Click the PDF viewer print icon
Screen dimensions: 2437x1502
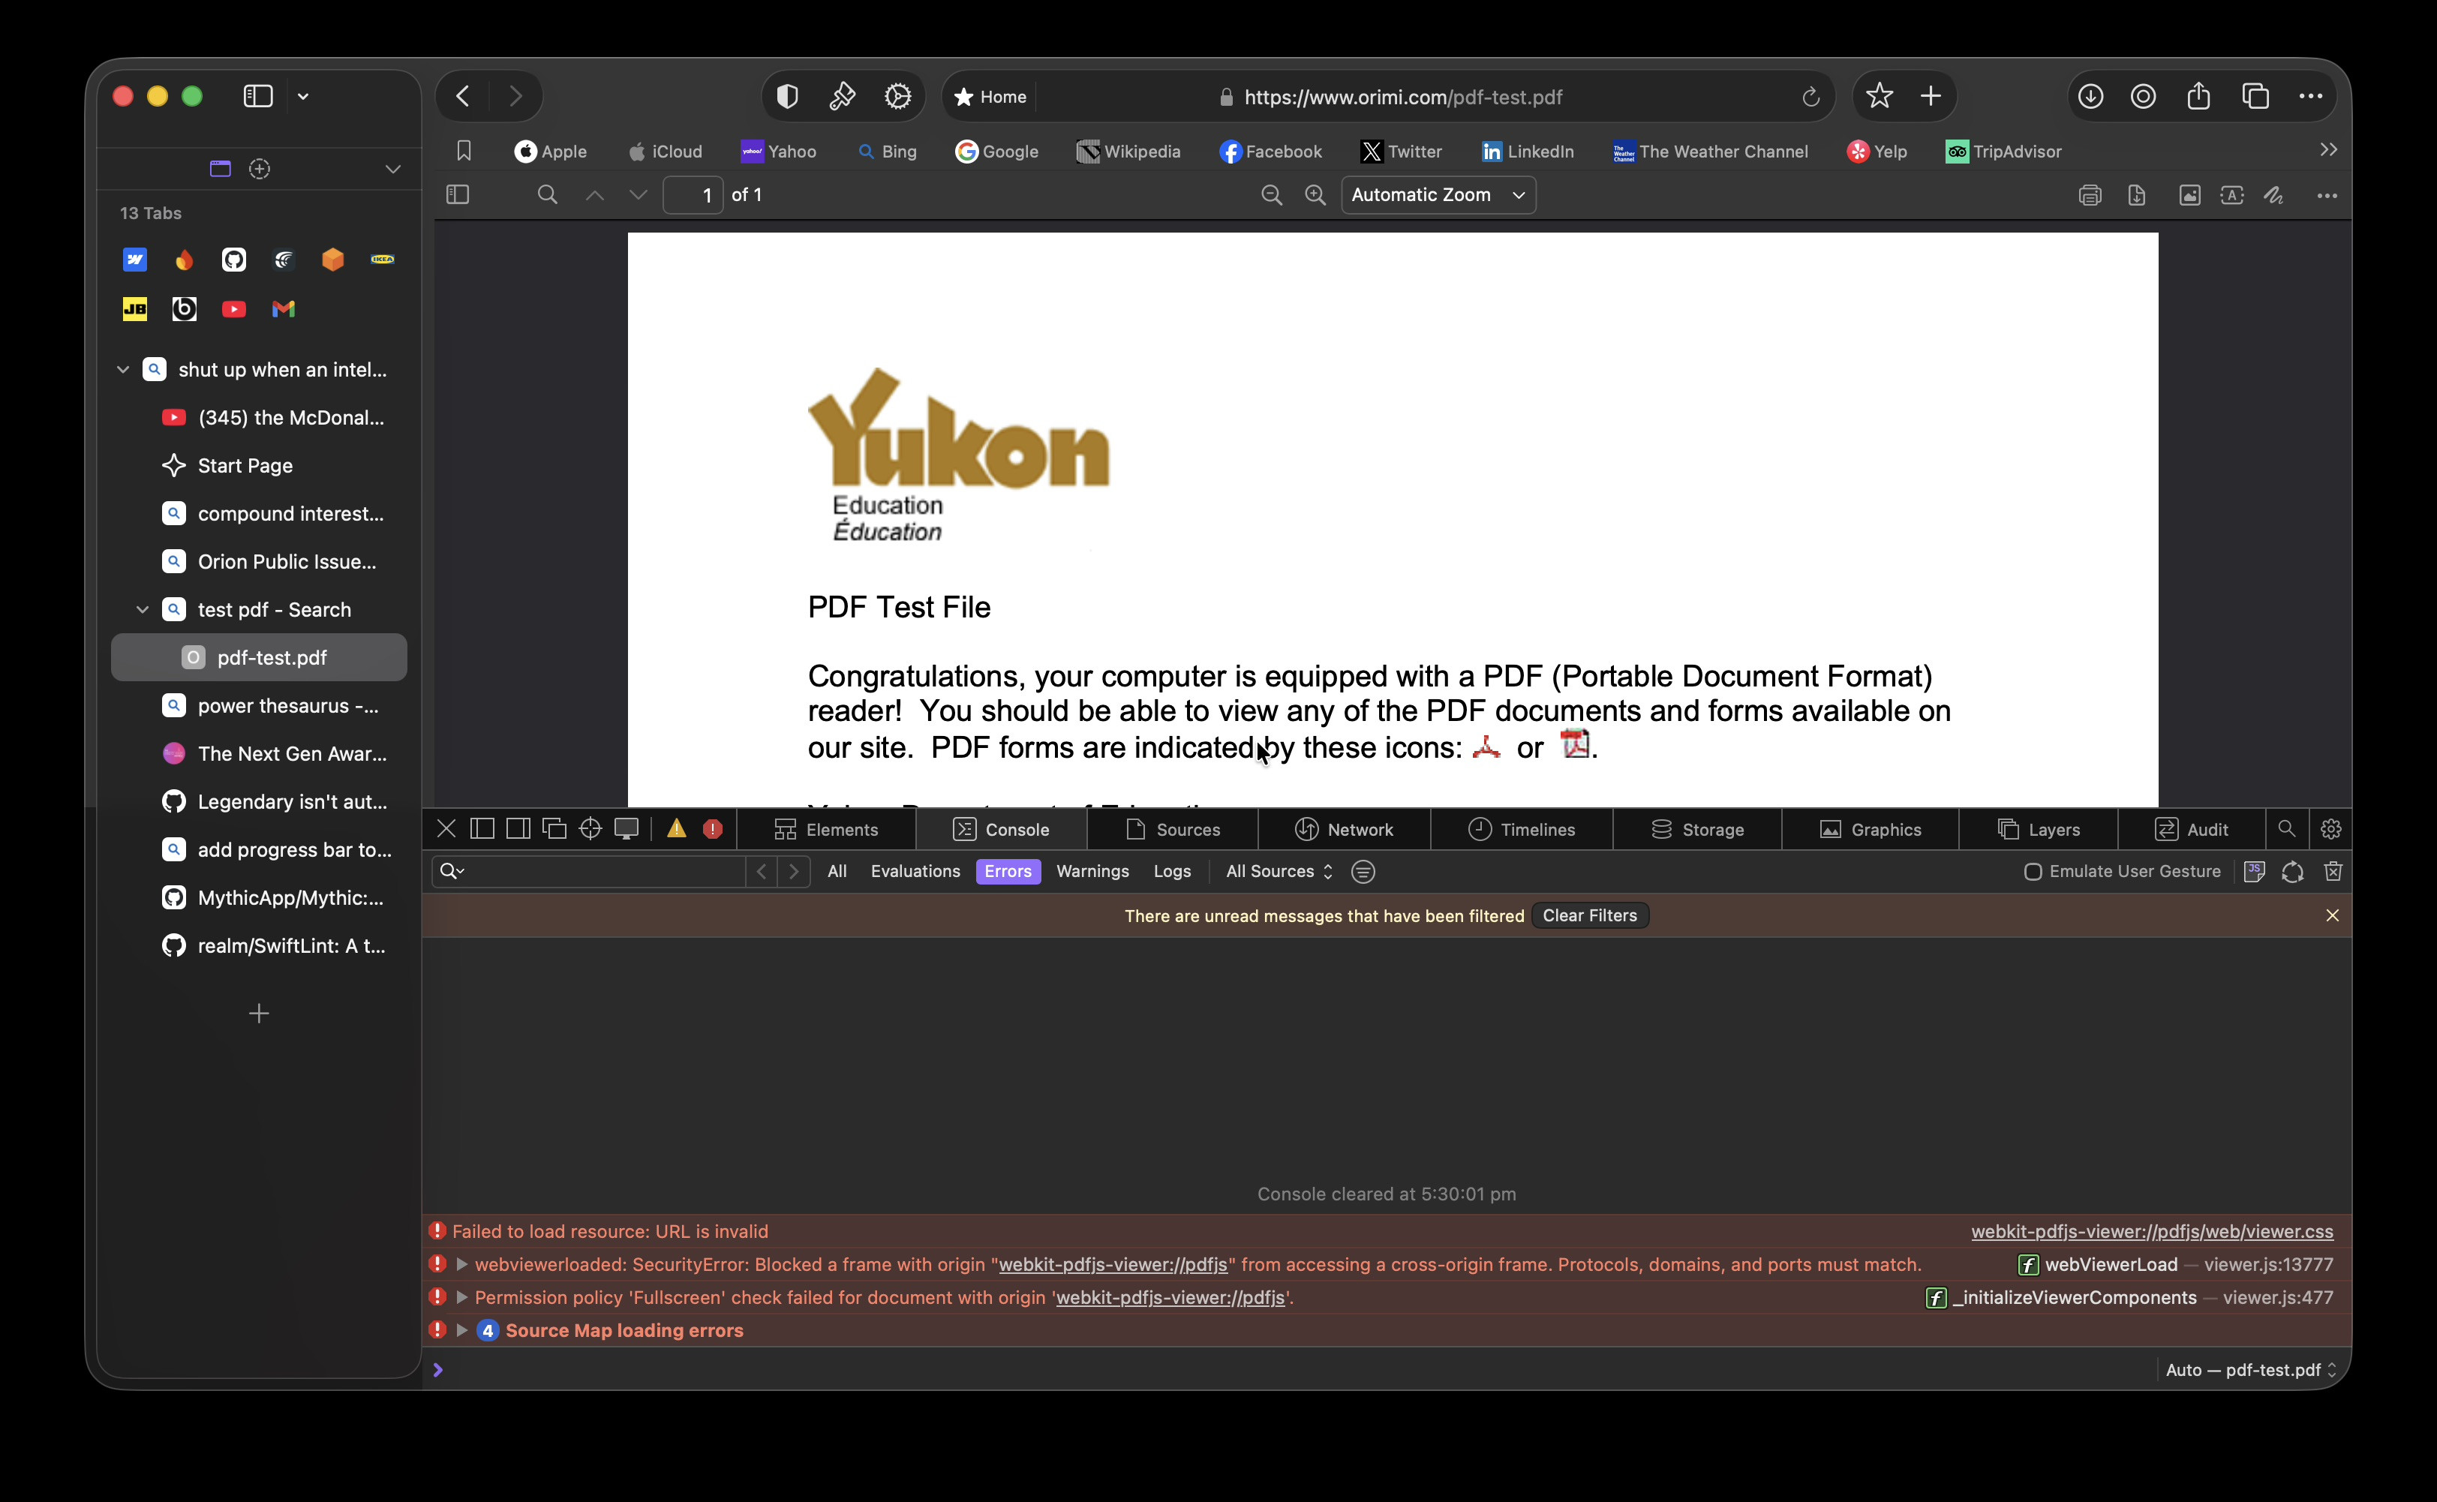coord(2090,196)
